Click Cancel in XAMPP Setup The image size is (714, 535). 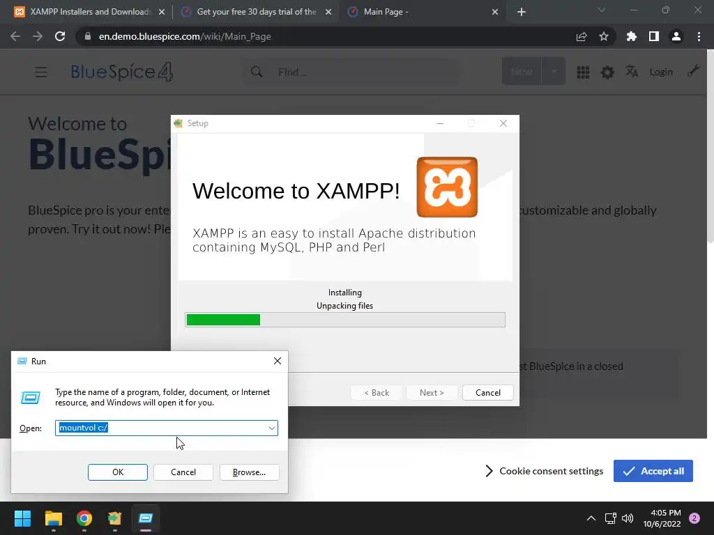pos(487,393)
